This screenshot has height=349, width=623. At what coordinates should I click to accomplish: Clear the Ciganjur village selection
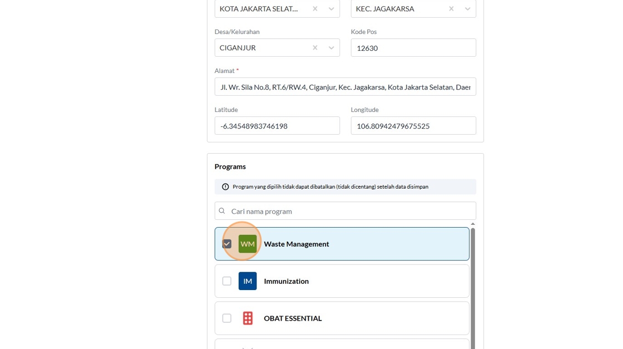[315, 48]
